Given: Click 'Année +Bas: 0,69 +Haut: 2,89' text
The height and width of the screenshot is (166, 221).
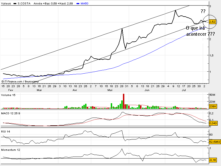Looking at the screenshot, I should tap(53, 4).
